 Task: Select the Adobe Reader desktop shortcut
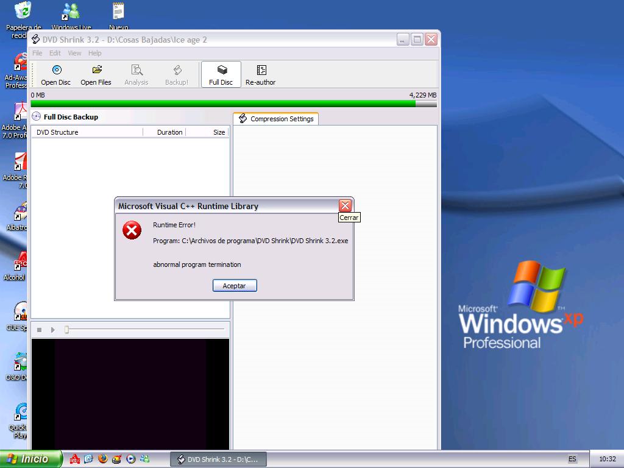coord(16,171)
